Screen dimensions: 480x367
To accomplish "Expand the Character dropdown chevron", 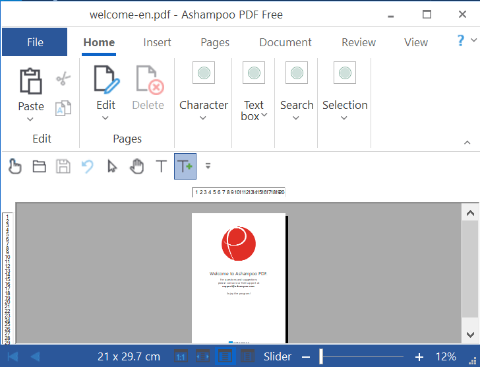I will [203, 118].
